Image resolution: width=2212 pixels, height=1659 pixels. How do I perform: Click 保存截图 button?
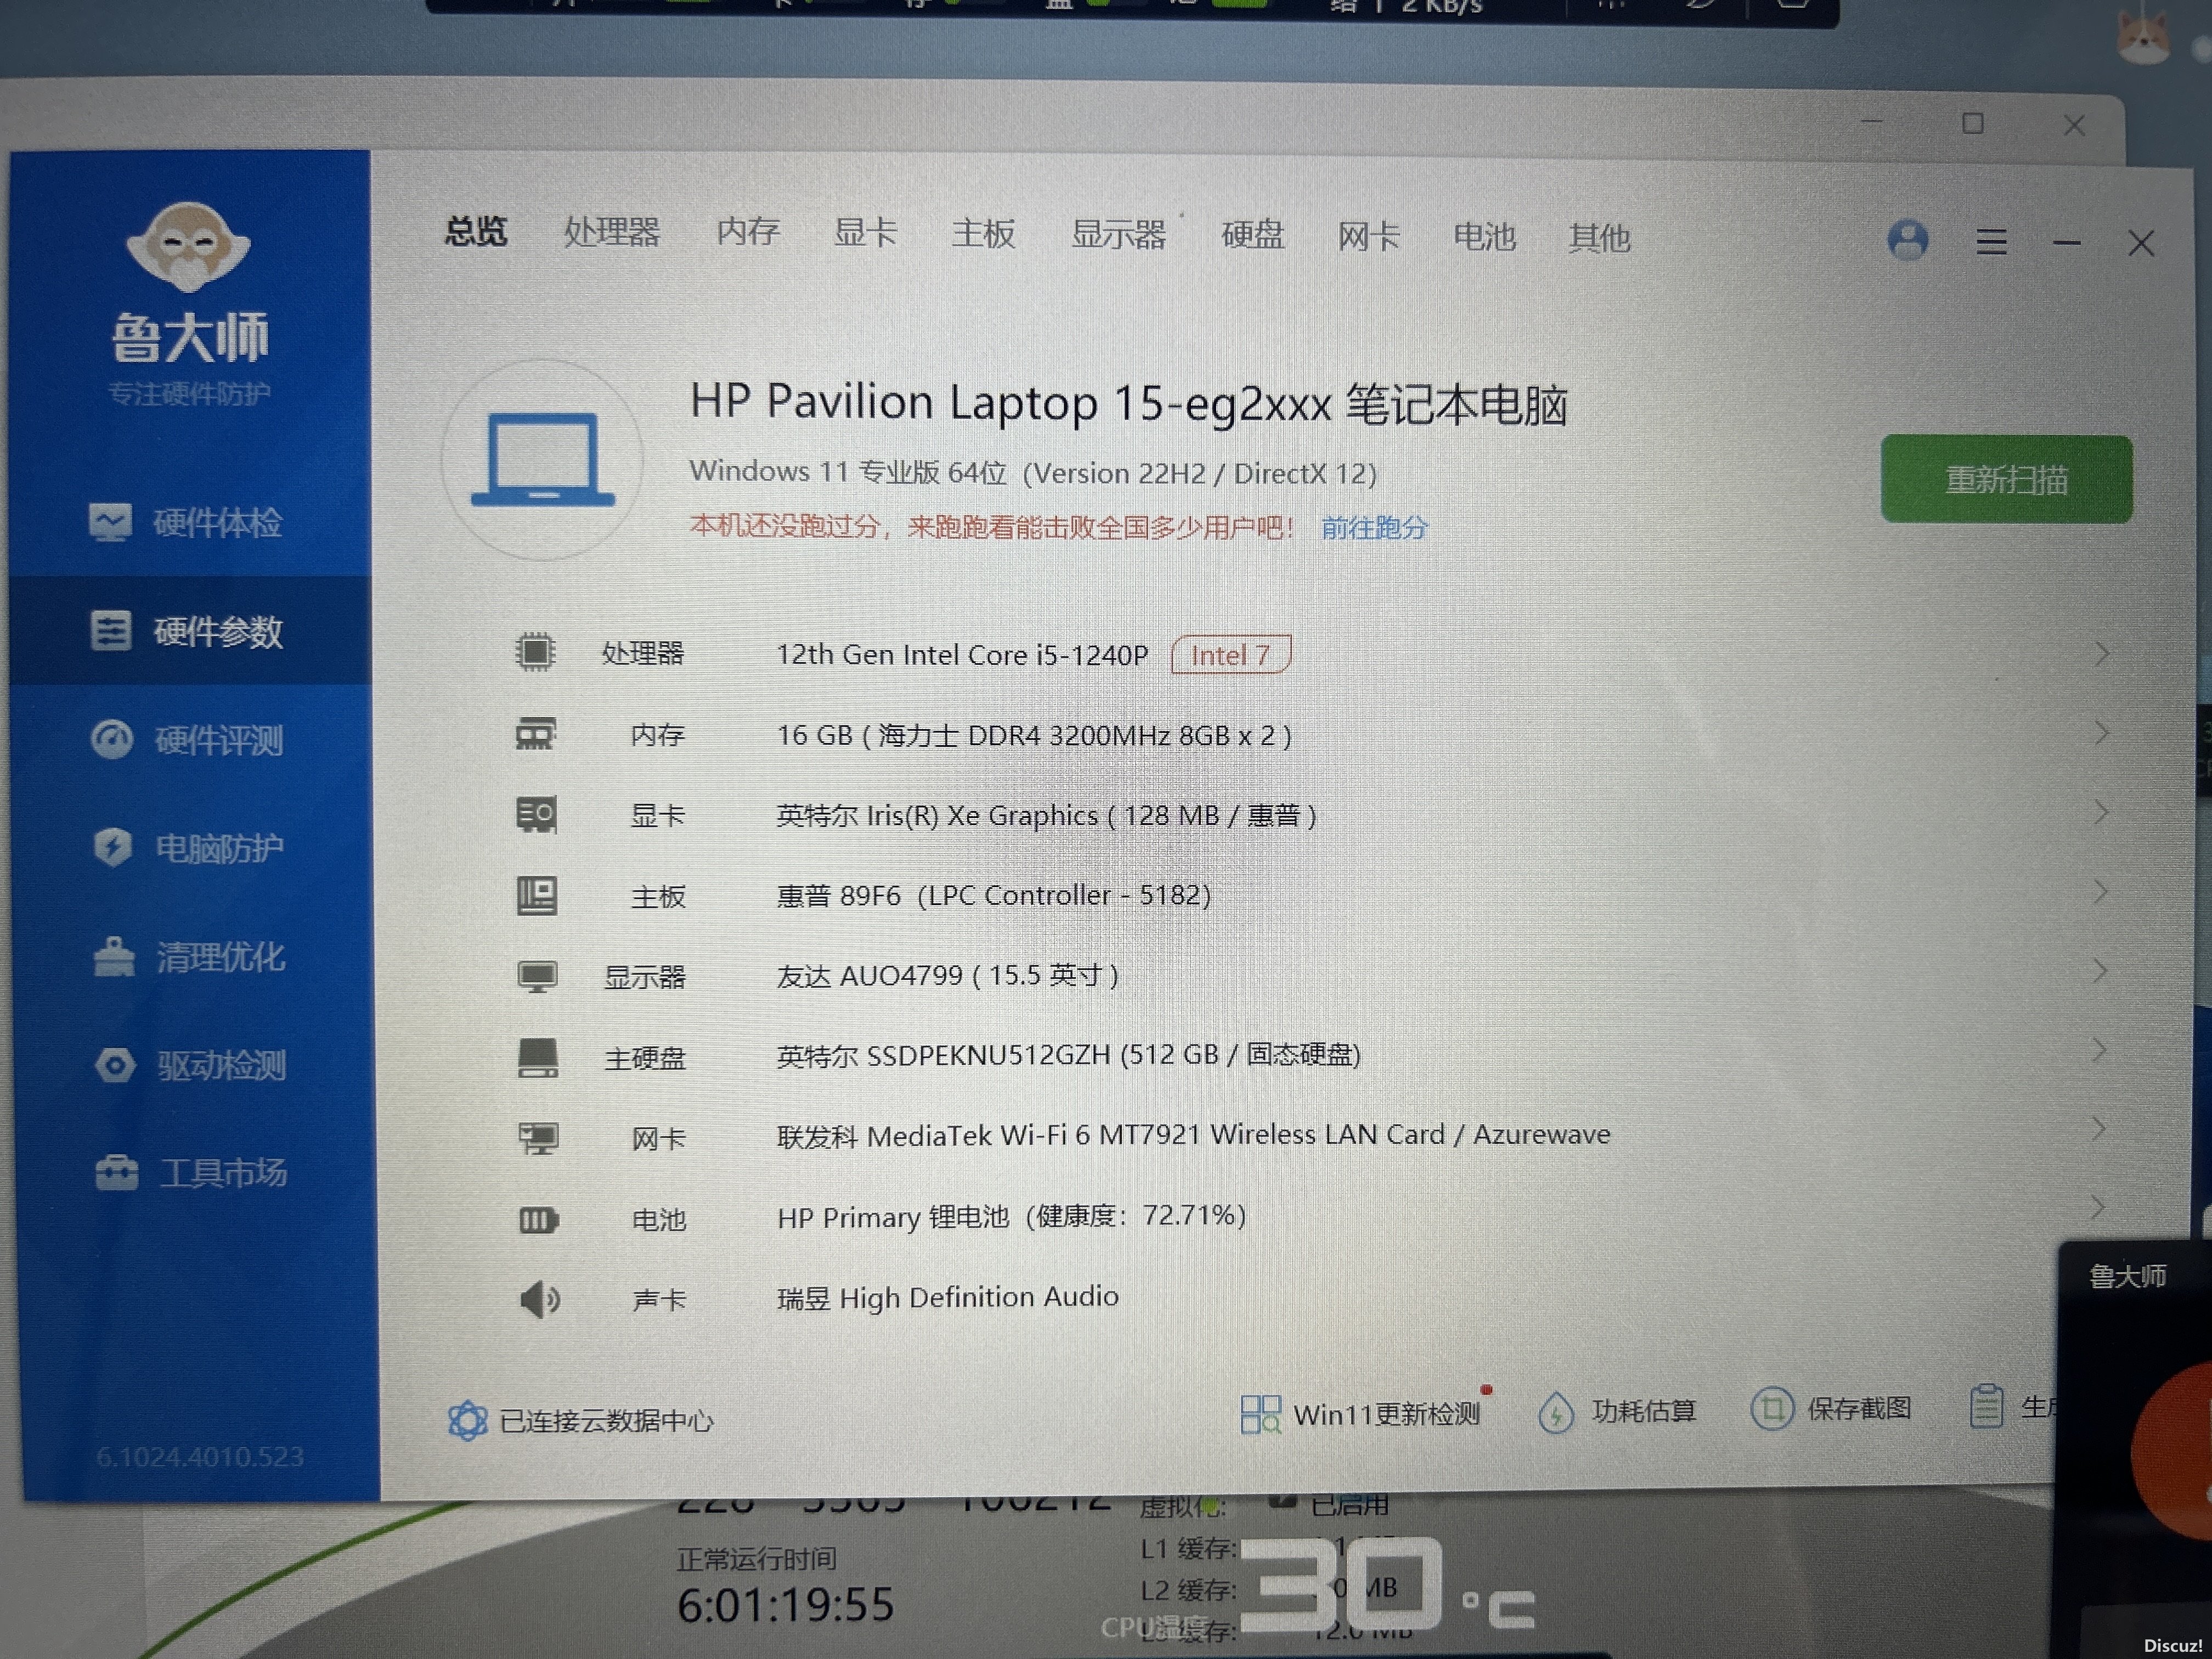click(1831, 1409)
